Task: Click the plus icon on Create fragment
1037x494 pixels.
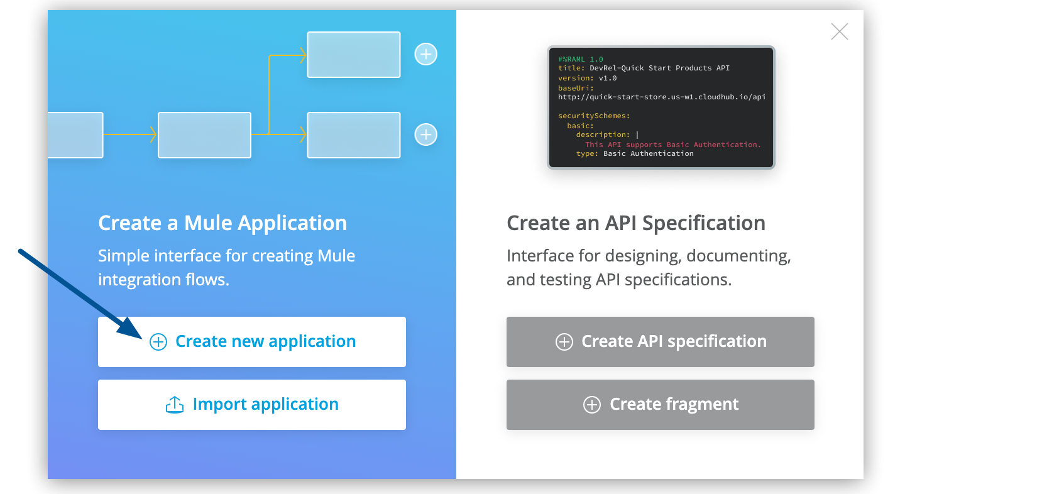Action: (x=592, y=405)
